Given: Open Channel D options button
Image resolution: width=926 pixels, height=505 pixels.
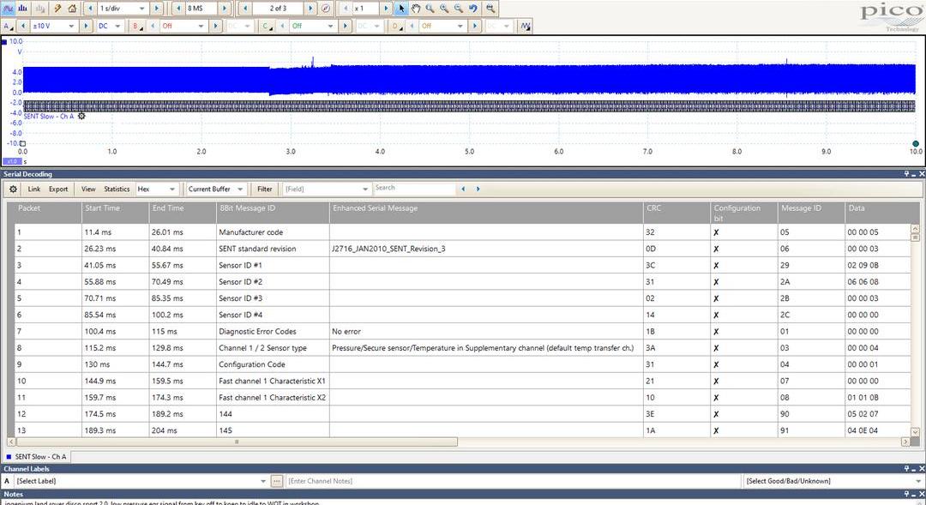Looking at the screenshot, I should 398,26.
